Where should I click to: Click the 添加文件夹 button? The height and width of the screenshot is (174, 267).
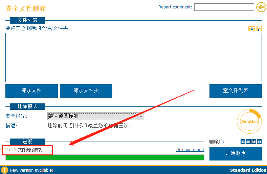pos(86,91)
